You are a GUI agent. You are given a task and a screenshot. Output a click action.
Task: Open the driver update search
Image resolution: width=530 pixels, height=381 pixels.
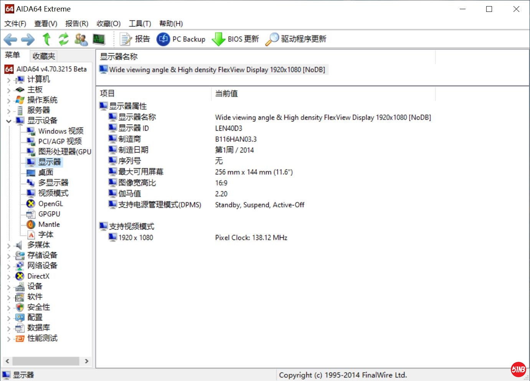click(x=296, y=39)
